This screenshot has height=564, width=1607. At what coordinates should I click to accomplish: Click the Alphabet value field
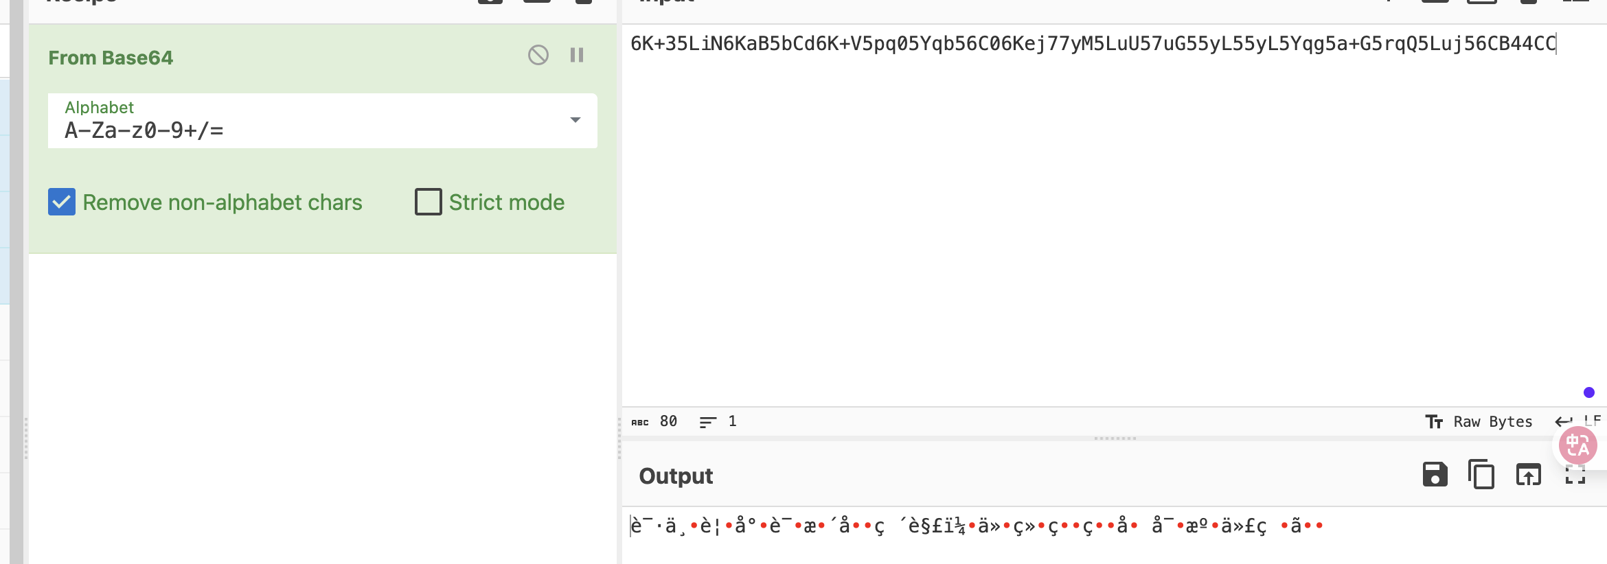tap(323, 121)
